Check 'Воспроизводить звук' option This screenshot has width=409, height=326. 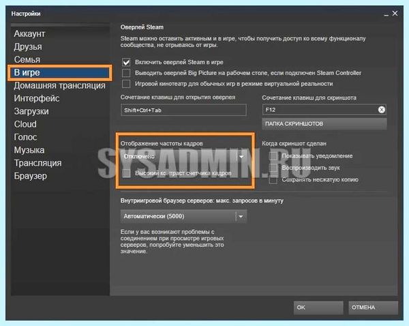click(273, 168)
